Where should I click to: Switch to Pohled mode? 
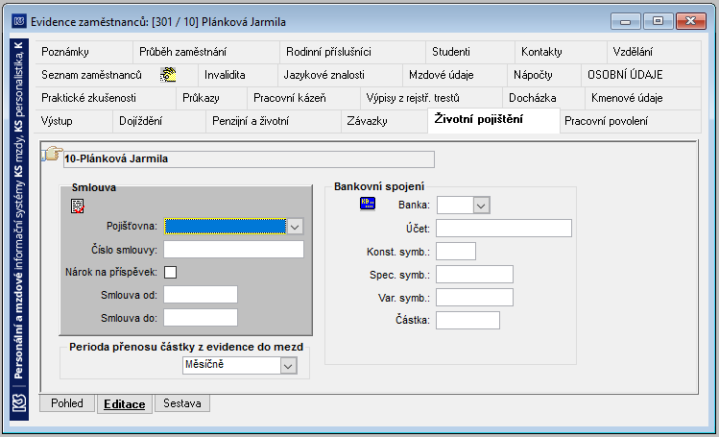67,403
